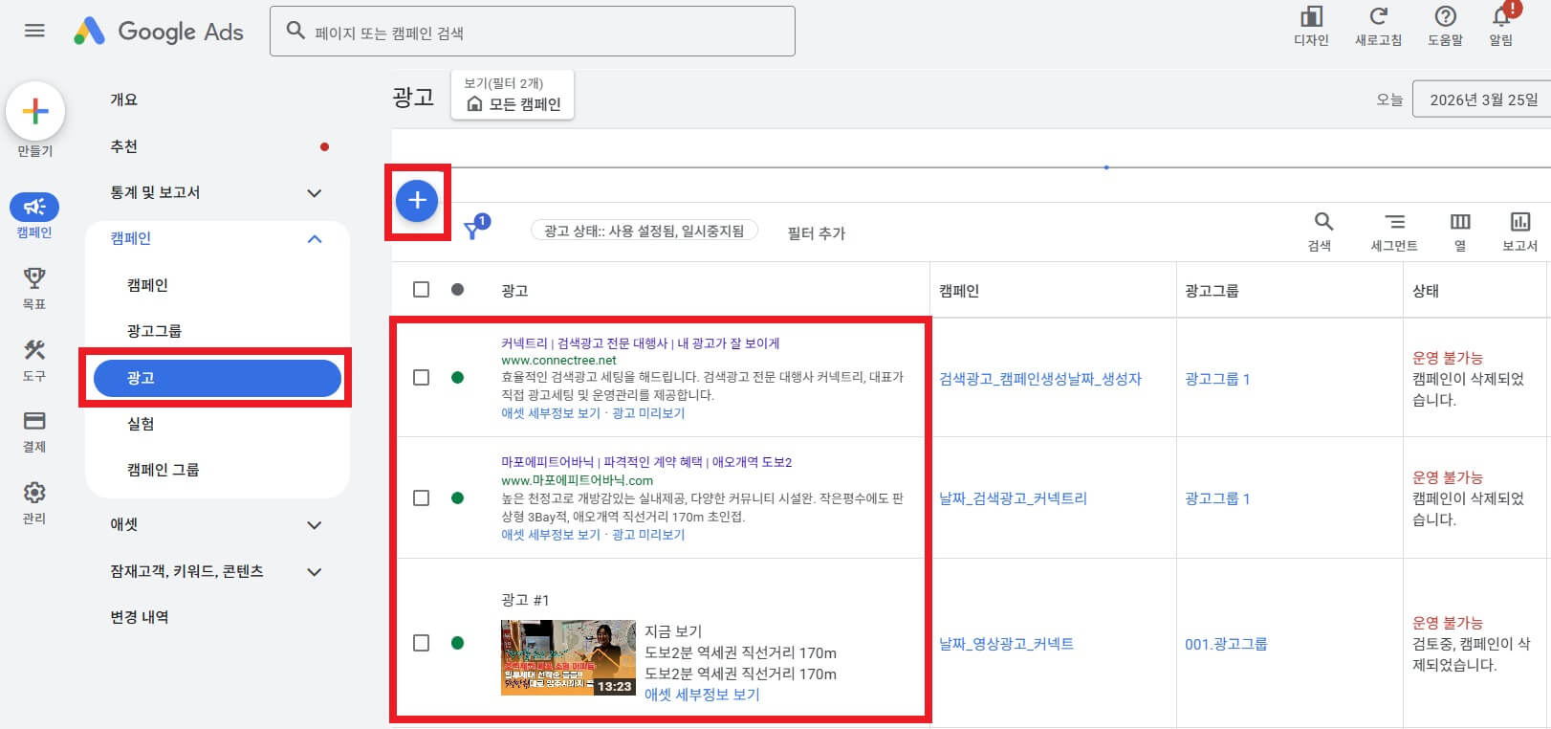Click 애셋 세부정보 보기 for 마포에피트어바닉 ad
The width and height of the screenshot is (1551, 729).
point(551,535)
